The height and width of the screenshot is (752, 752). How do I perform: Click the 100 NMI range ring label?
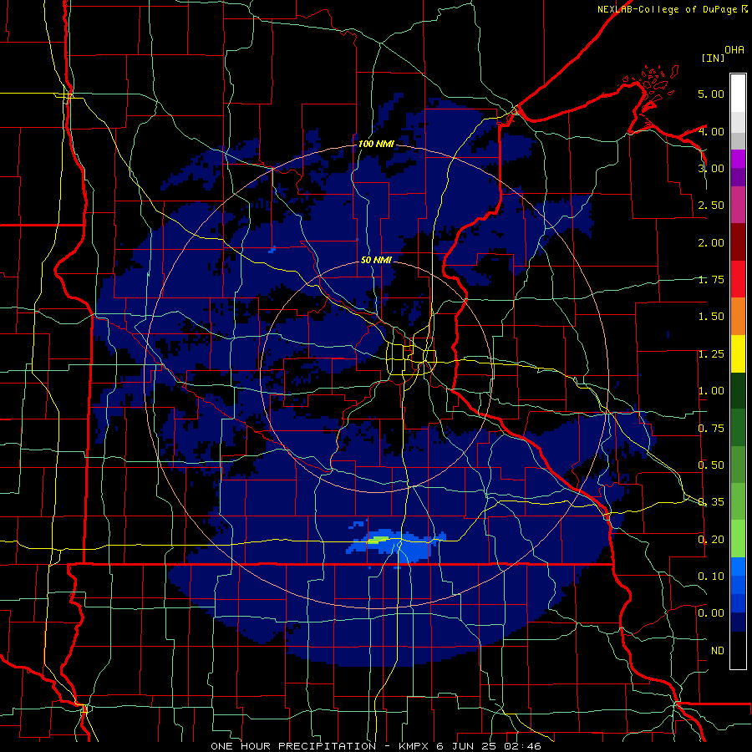[376, 144]
